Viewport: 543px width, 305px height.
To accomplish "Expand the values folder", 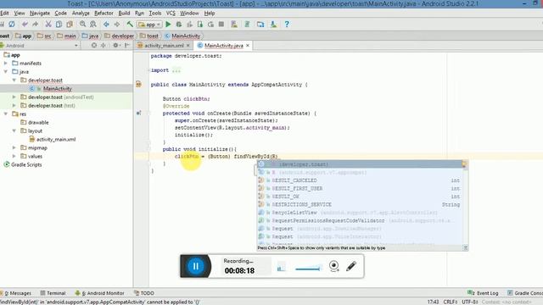I will pyautogui.click(x=14, y=156).
